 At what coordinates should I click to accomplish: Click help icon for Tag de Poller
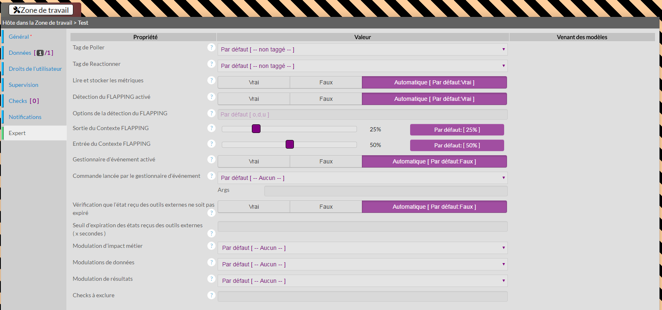(x=211, y=47)
